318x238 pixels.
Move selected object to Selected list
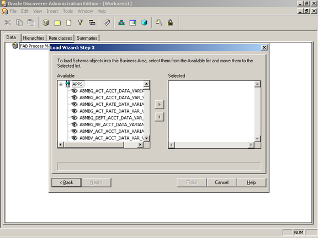159,105
